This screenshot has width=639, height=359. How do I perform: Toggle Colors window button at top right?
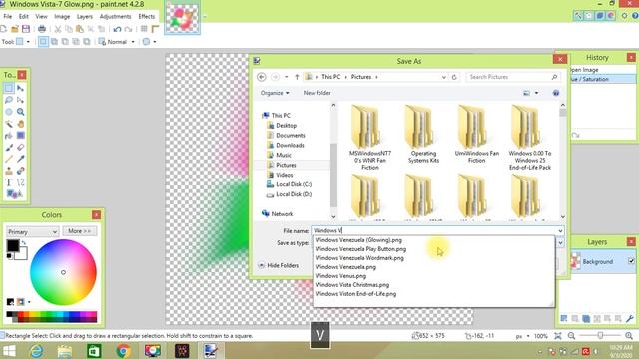pyautogui.click(x=610, y=16)
